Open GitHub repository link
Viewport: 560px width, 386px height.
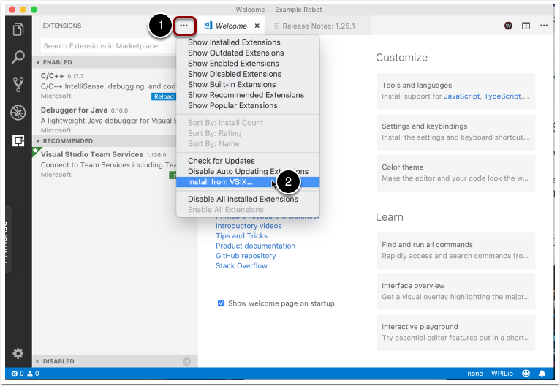click(x=246, y=256)
